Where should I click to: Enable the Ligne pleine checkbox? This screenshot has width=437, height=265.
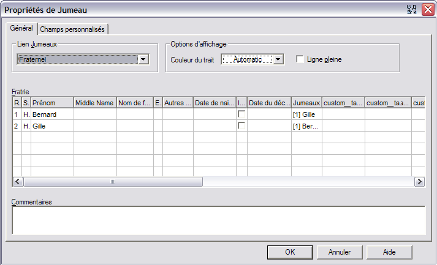[x=300, y=59]
